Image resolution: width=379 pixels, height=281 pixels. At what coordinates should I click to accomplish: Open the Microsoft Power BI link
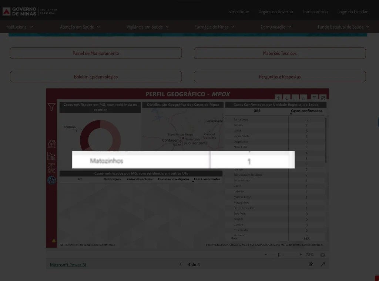click(68, 265)
